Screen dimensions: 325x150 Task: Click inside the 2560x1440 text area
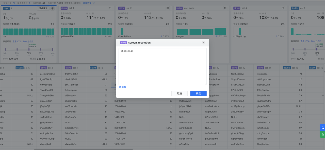tap(162, 66)
